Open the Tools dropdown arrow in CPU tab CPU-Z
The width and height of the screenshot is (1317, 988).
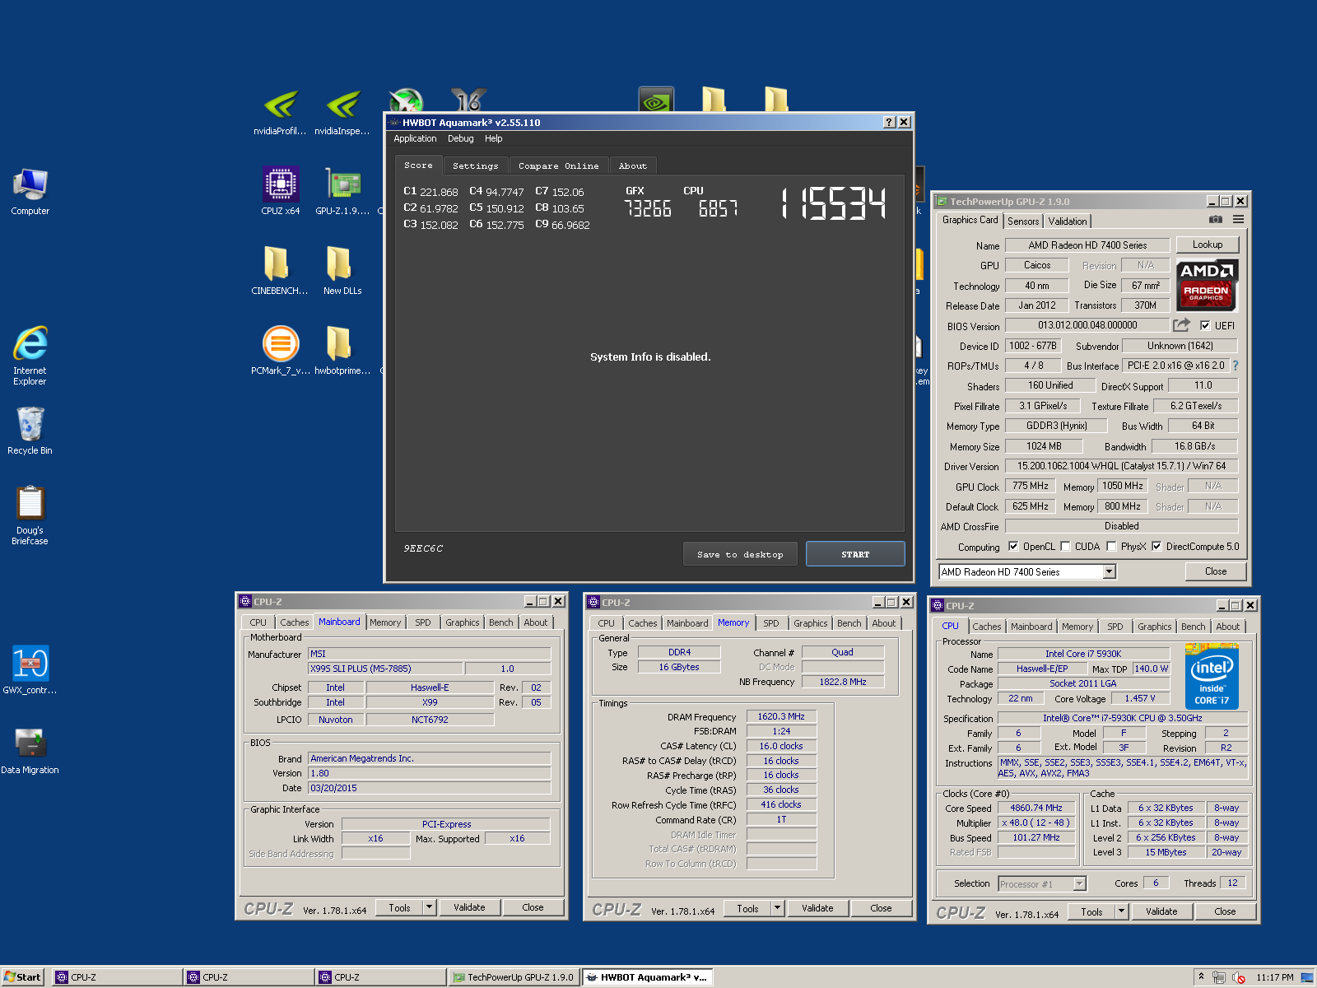pyautogui.click(x=1121, y=911)
